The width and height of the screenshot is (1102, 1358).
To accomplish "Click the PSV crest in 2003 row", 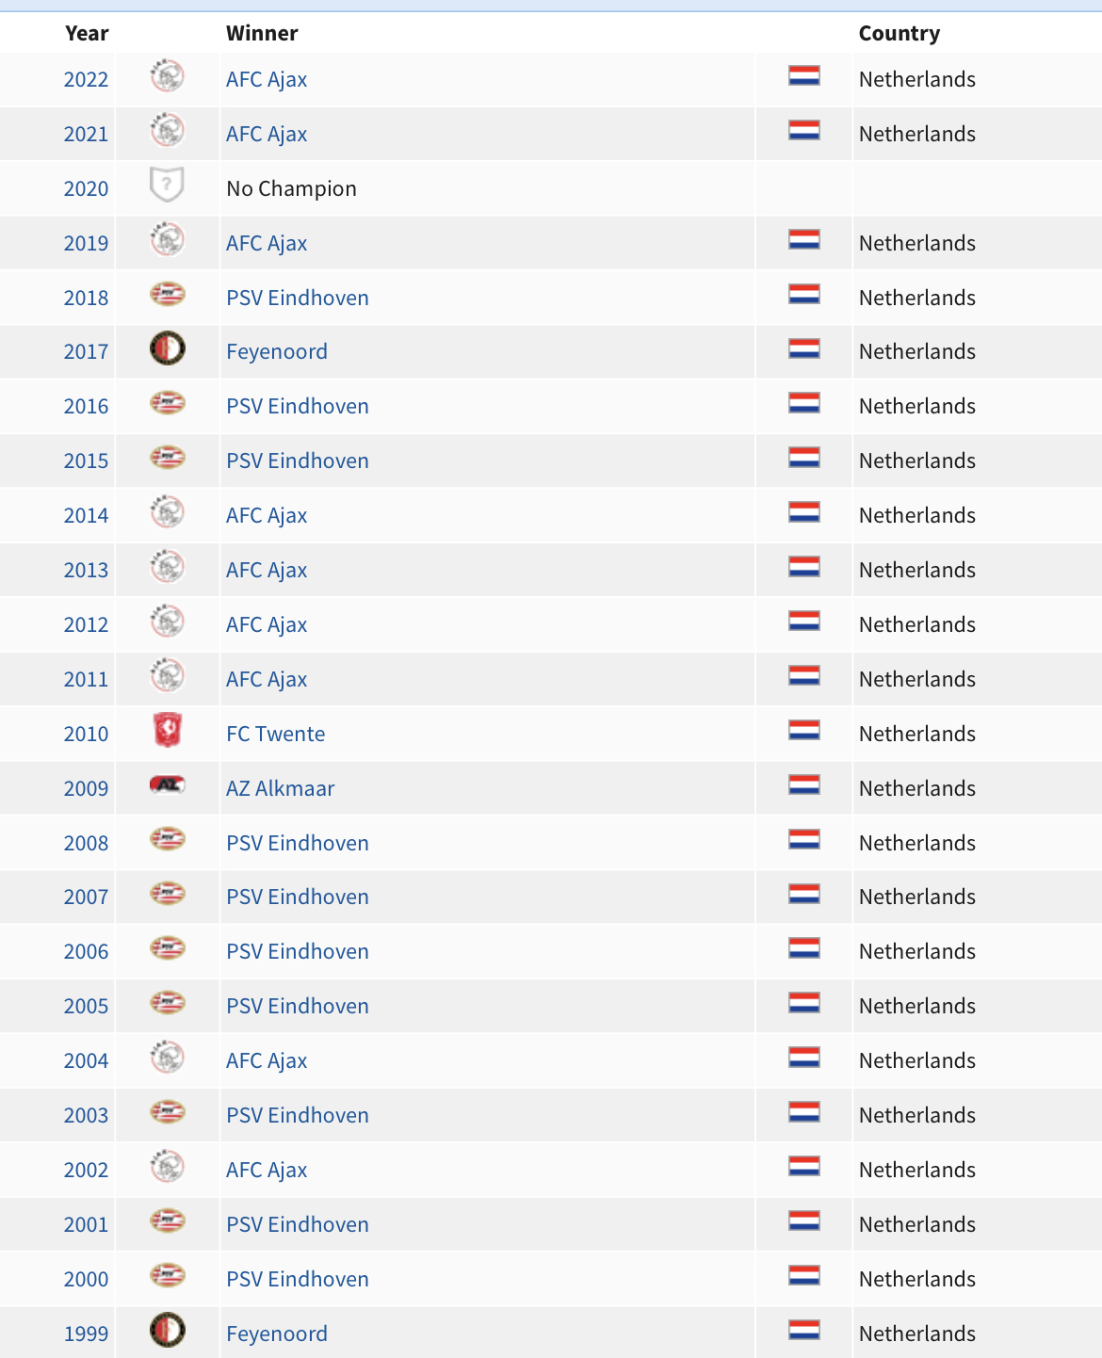I will coord(168,1112).
